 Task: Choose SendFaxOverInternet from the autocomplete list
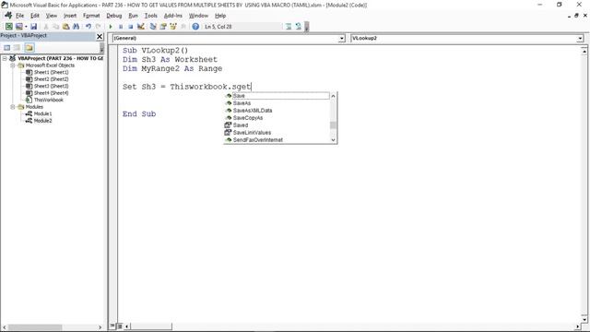click(x=277, y=139)
